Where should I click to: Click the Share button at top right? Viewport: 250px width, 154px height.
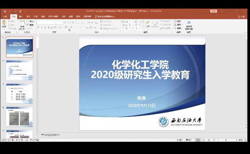click(x=243, y=16)
